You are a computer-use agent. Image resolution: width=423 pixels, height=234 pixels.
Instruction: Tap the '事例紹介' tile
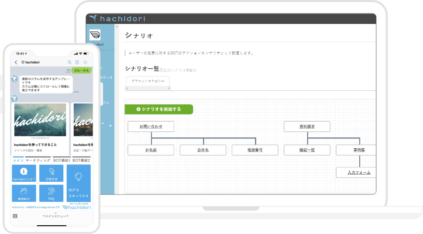[x=24, y=193]
